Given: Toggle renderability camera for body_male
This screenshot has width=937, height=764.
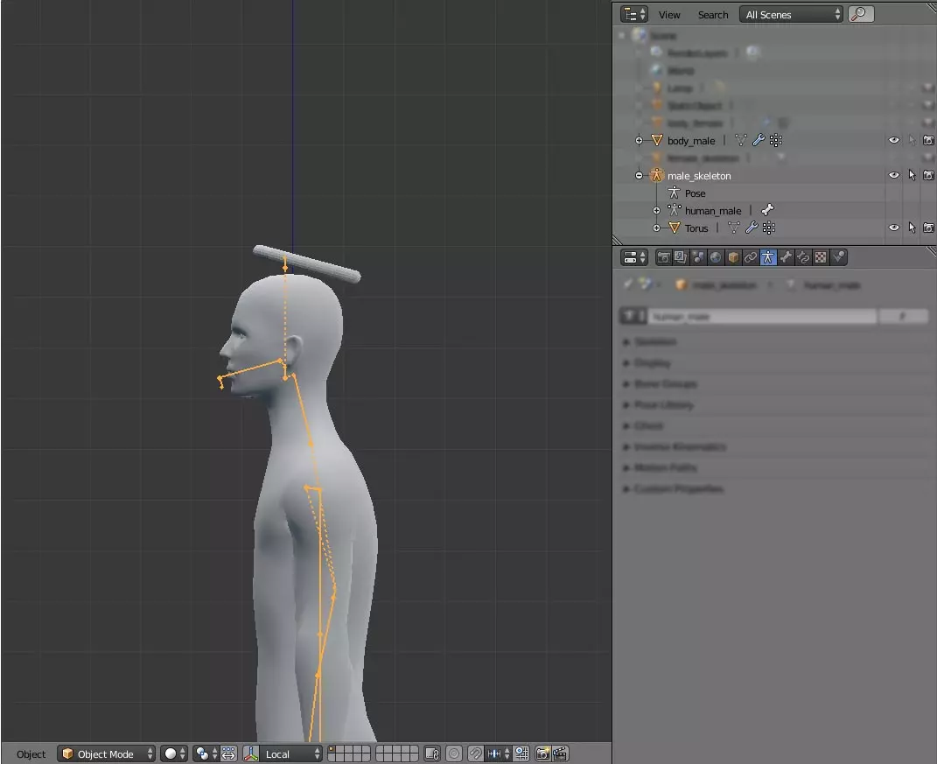Looking at the screenshot, I should pos(928,141).
